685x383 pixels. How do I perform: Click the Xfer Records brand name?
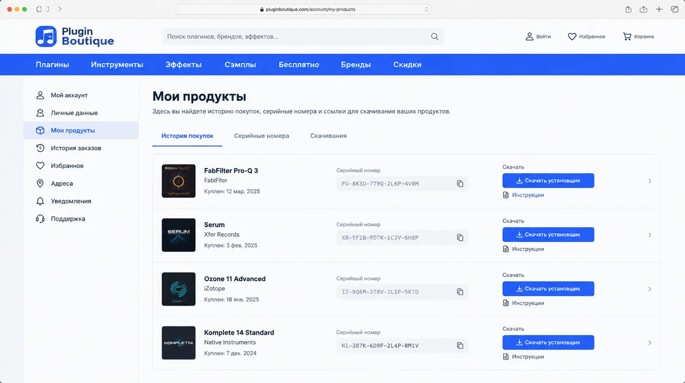pos(222,235)
